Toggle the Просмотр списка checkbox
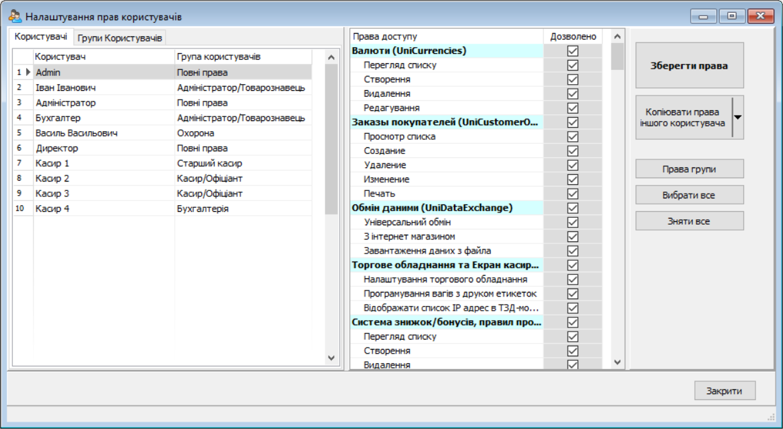 click(573, 136)
